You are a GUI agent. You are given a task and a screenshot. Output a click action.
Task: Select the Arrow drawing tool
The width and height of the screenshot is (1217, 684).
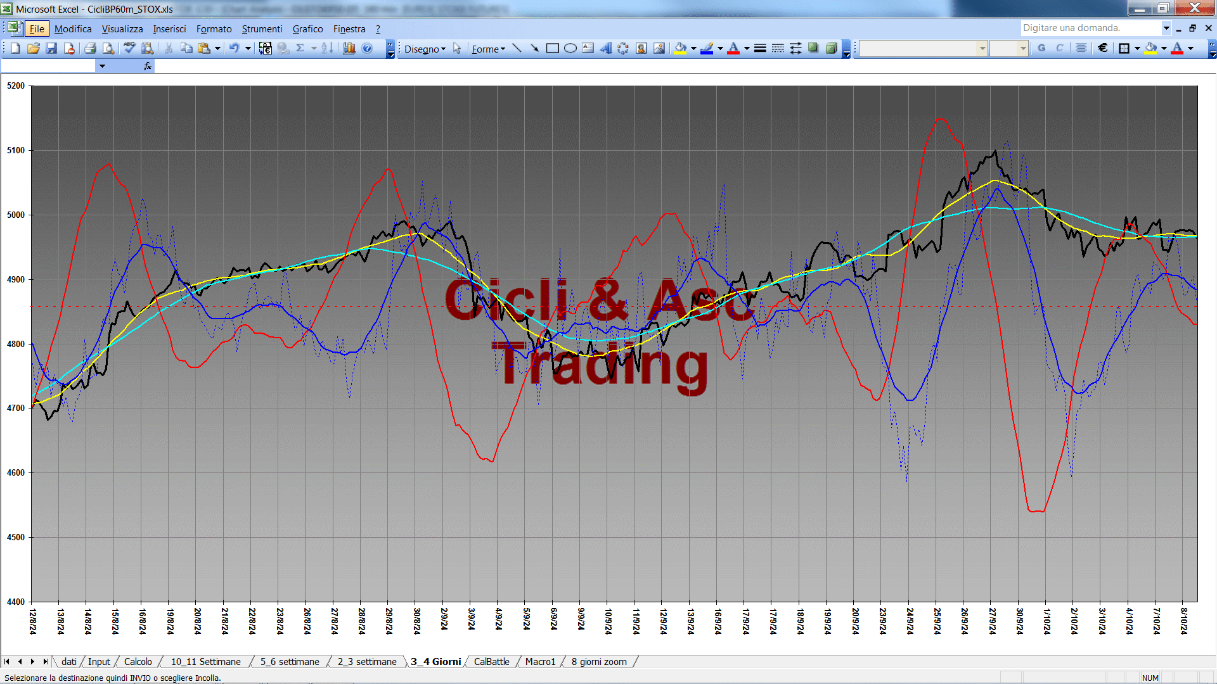(535, 49)
